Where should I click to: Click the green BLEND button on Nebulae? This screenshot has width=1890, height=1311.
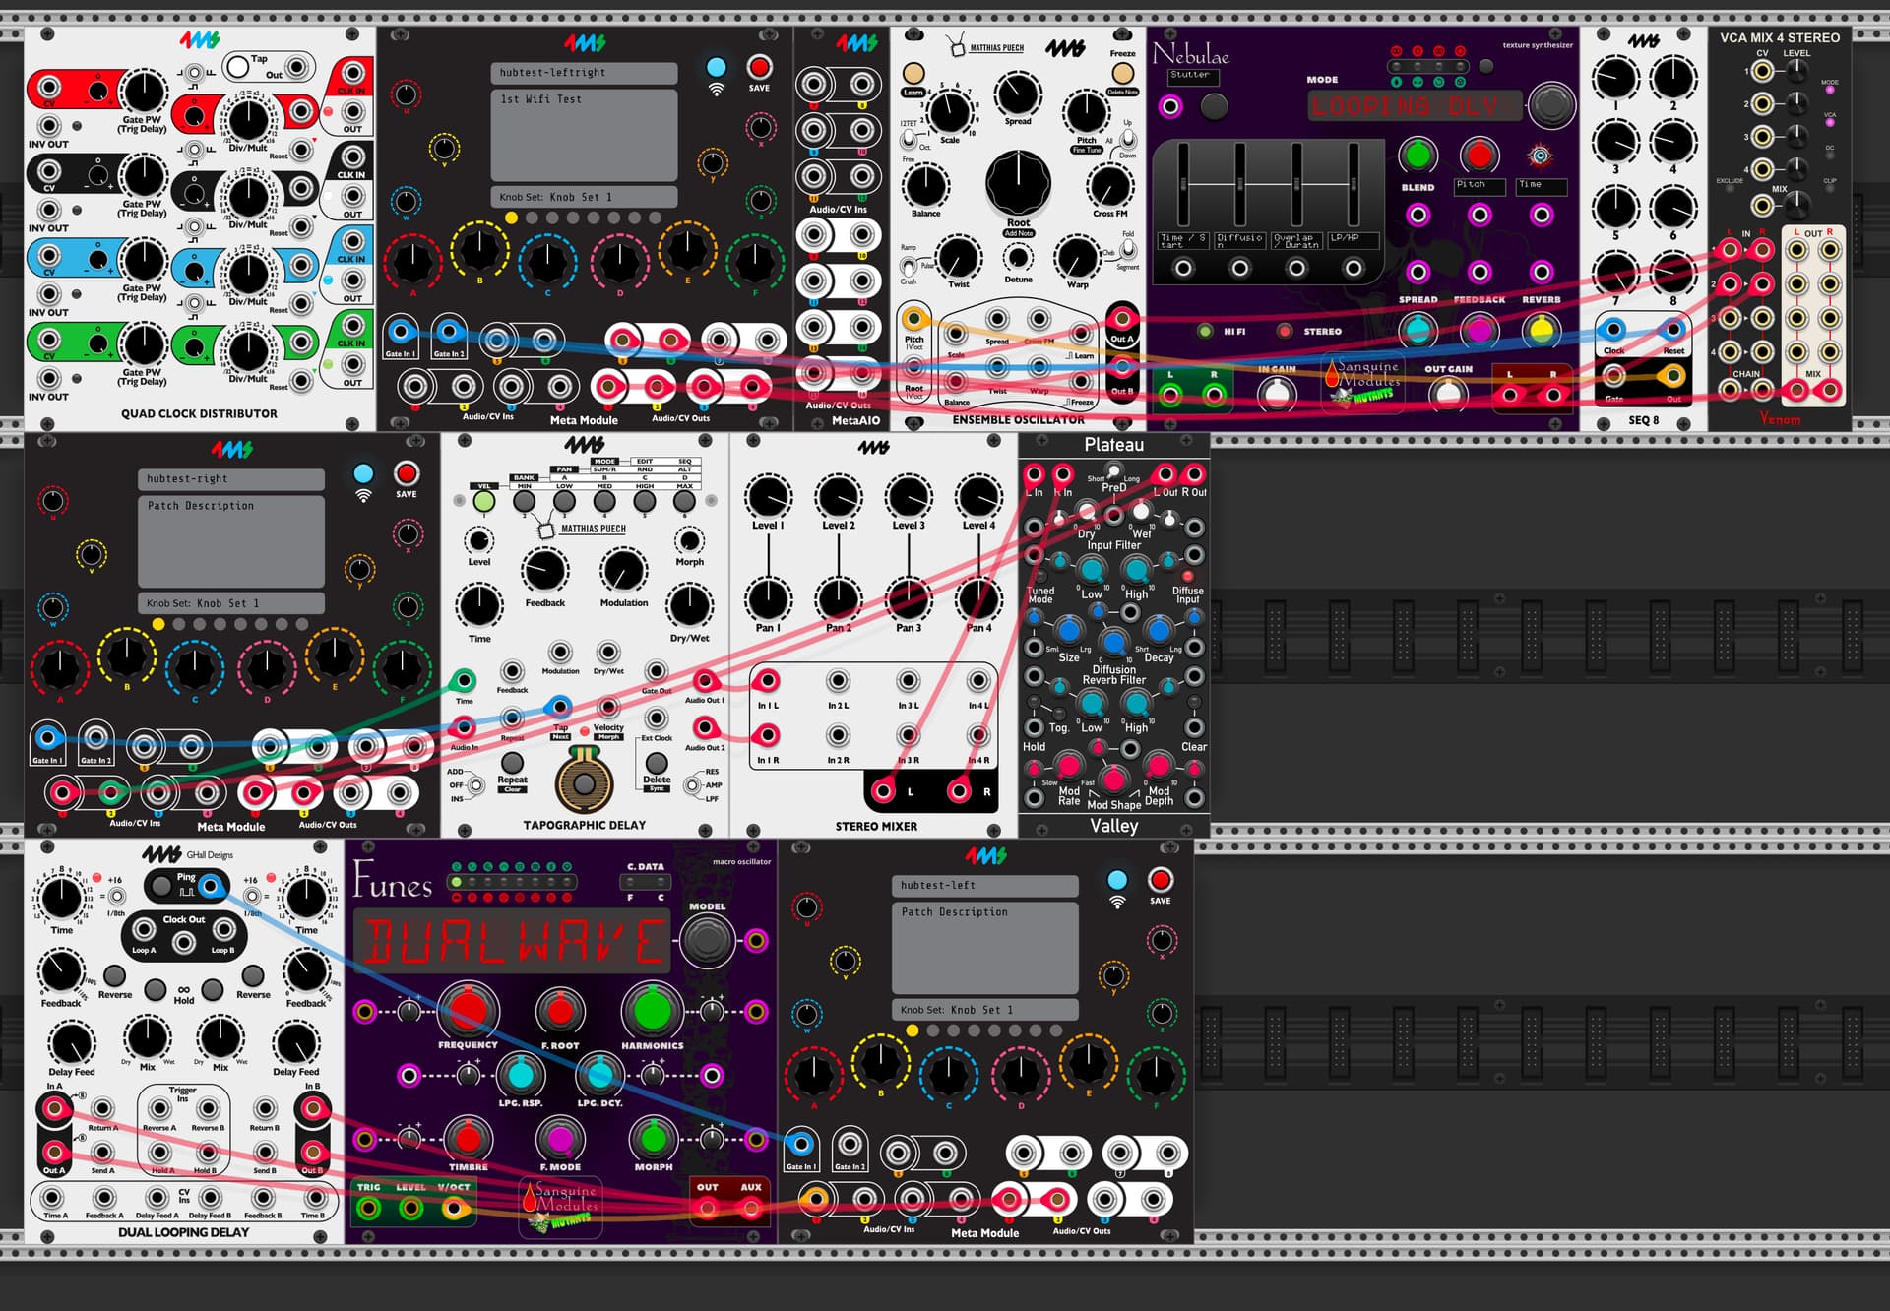point(1417,155)
